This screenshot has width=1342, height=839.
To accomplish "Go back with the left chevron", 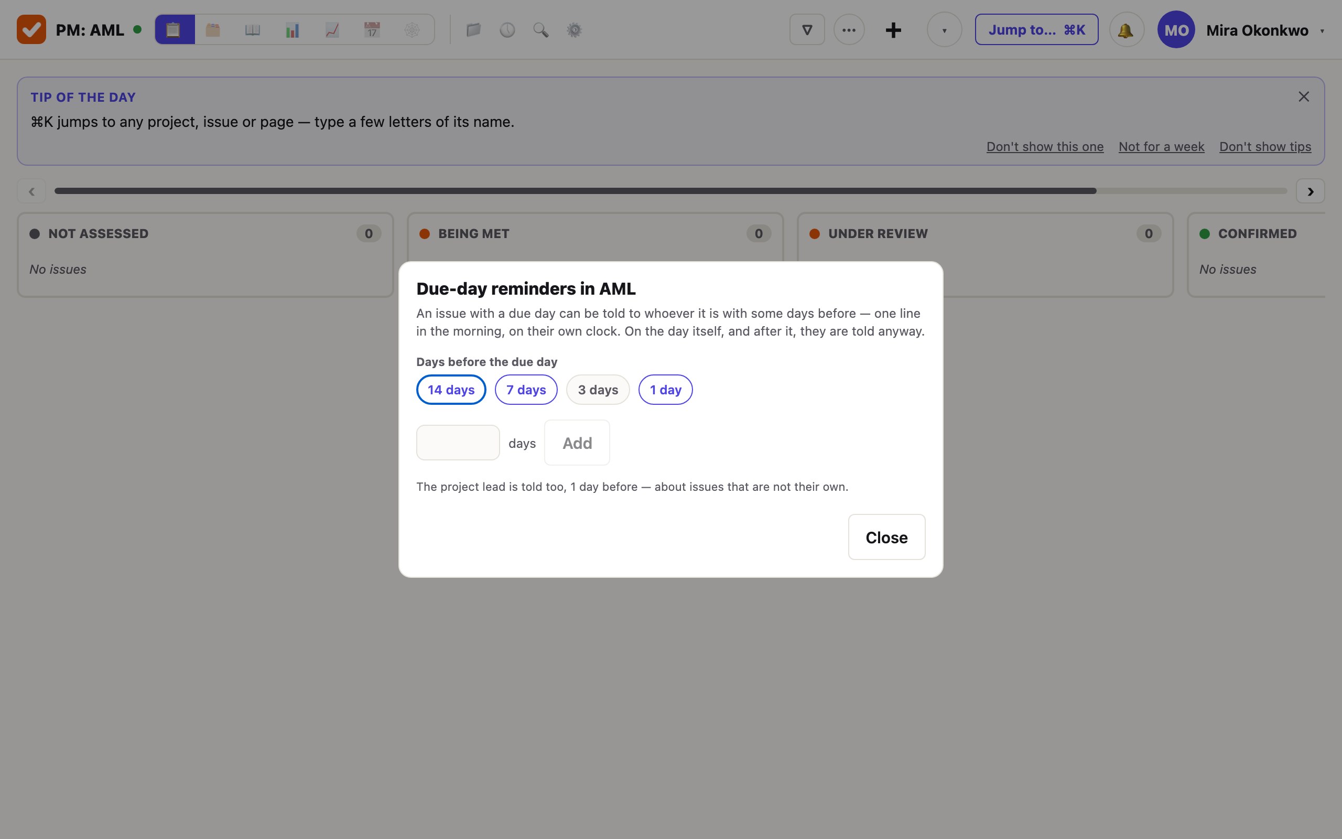I will (x=31, y=191).
